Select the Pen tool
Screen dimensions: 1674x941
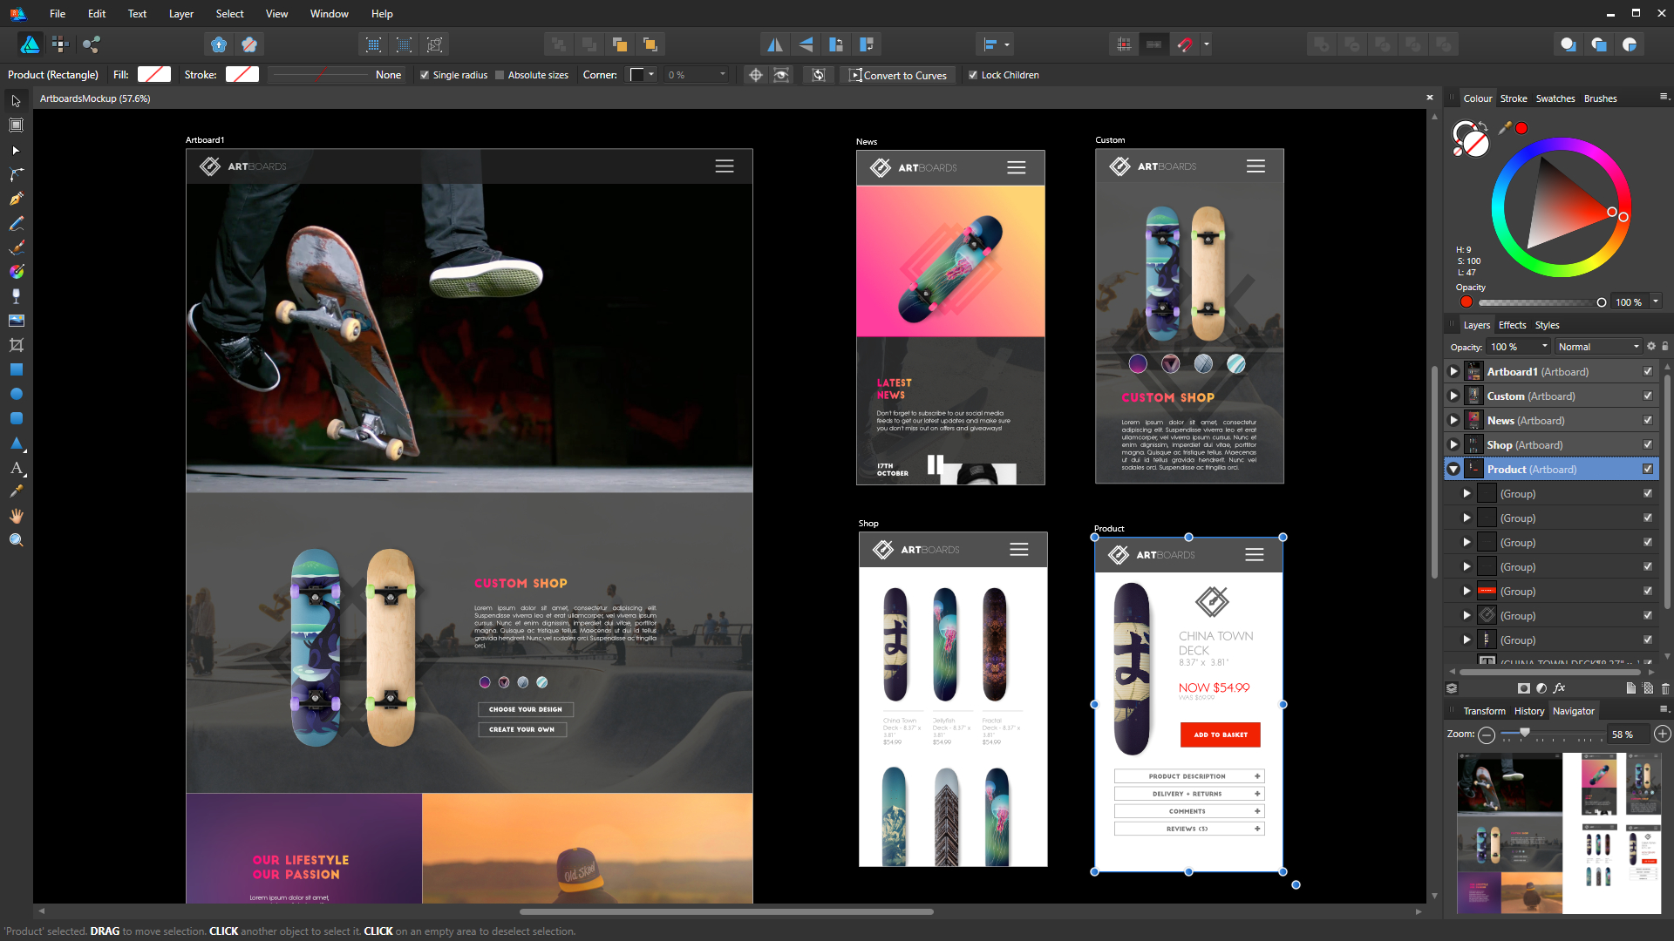click(16, 199)
